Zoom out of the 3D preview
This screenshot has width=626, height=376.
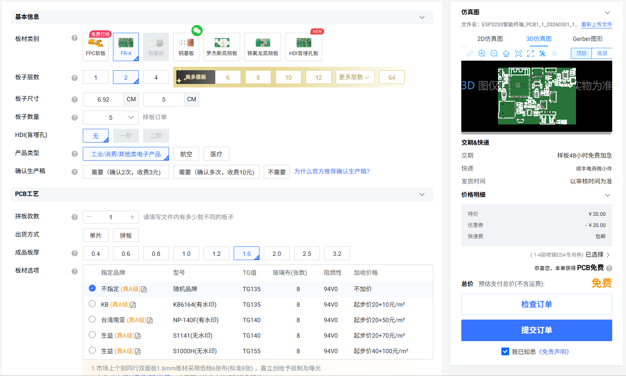click(494, 53)
